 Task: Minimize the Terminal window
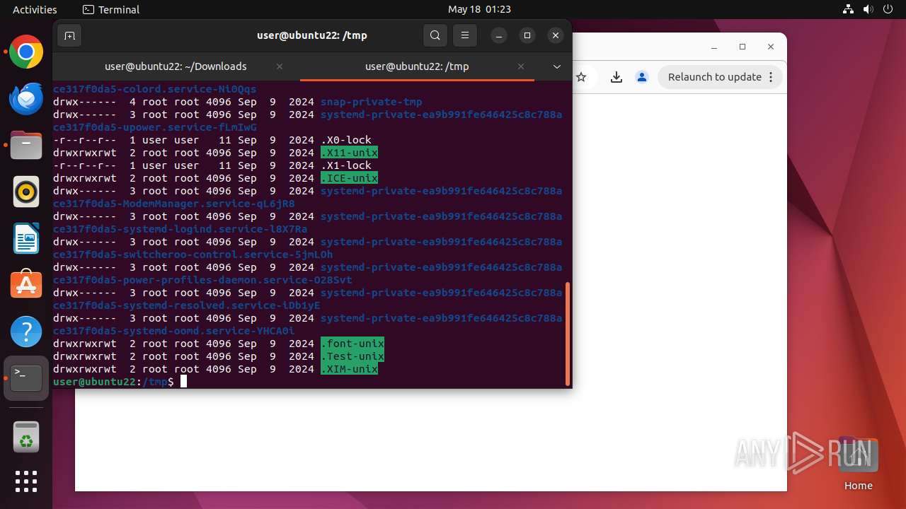tap(499, 35)
